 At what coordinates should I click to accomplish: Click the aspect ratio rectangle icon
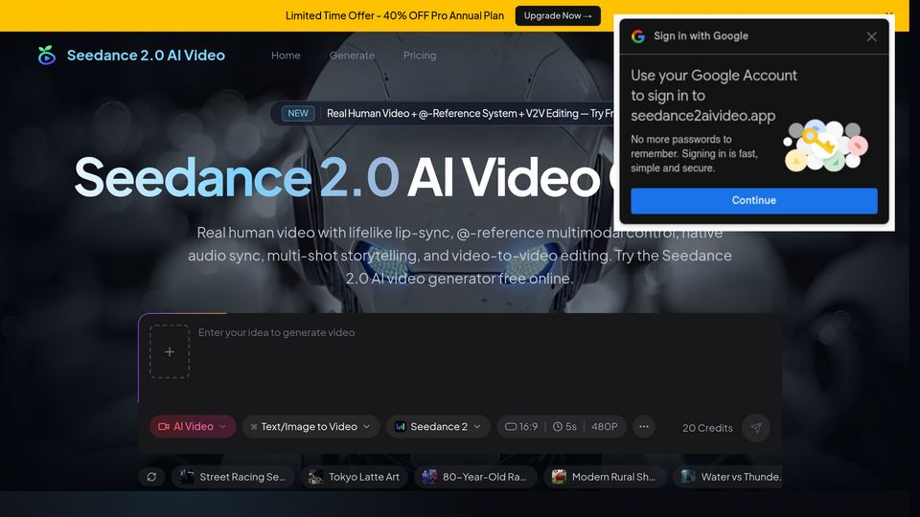[x=511, y=427]
